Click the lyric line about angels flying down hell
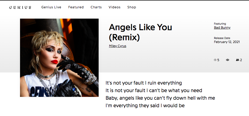 (160, 98)
